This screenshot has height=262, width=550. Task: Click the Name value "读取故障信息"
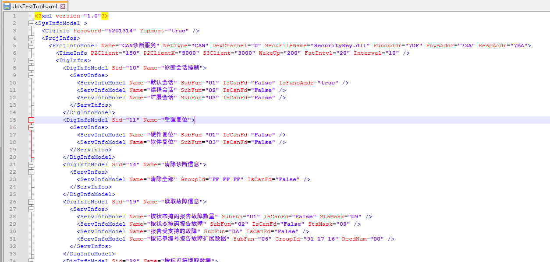click(x=182, y=202)
